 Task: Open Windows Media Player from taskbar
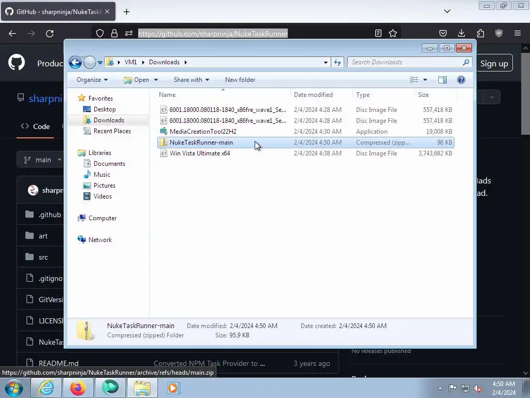pos(173,388)
